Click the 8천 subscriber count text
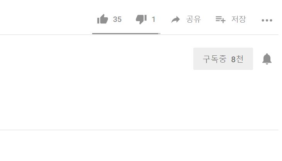Image resolution: width=282 pixels, height=161 pixels. (237, 59)
